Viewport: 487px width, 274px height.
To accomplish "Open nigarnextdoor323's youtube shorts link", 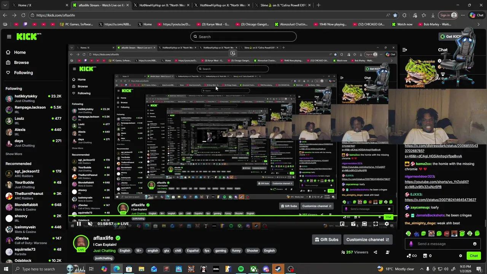I will point(437,185).
